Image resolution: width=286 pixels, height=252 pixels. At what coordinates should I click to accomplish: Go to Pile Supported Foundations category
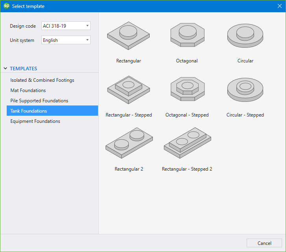pos(39,101)
